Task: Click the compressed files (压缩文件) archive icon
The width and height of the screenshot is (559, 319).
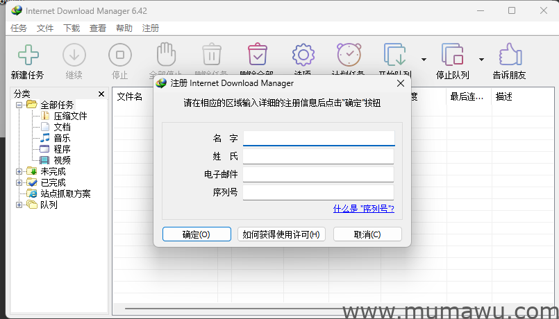Action: click(x=45, y=116)
